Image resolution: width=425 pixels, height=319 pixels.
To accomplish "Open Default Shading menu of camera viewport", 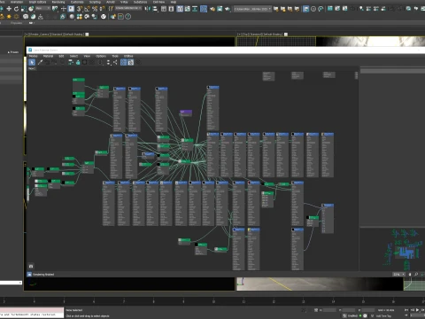I will point(73,35).
